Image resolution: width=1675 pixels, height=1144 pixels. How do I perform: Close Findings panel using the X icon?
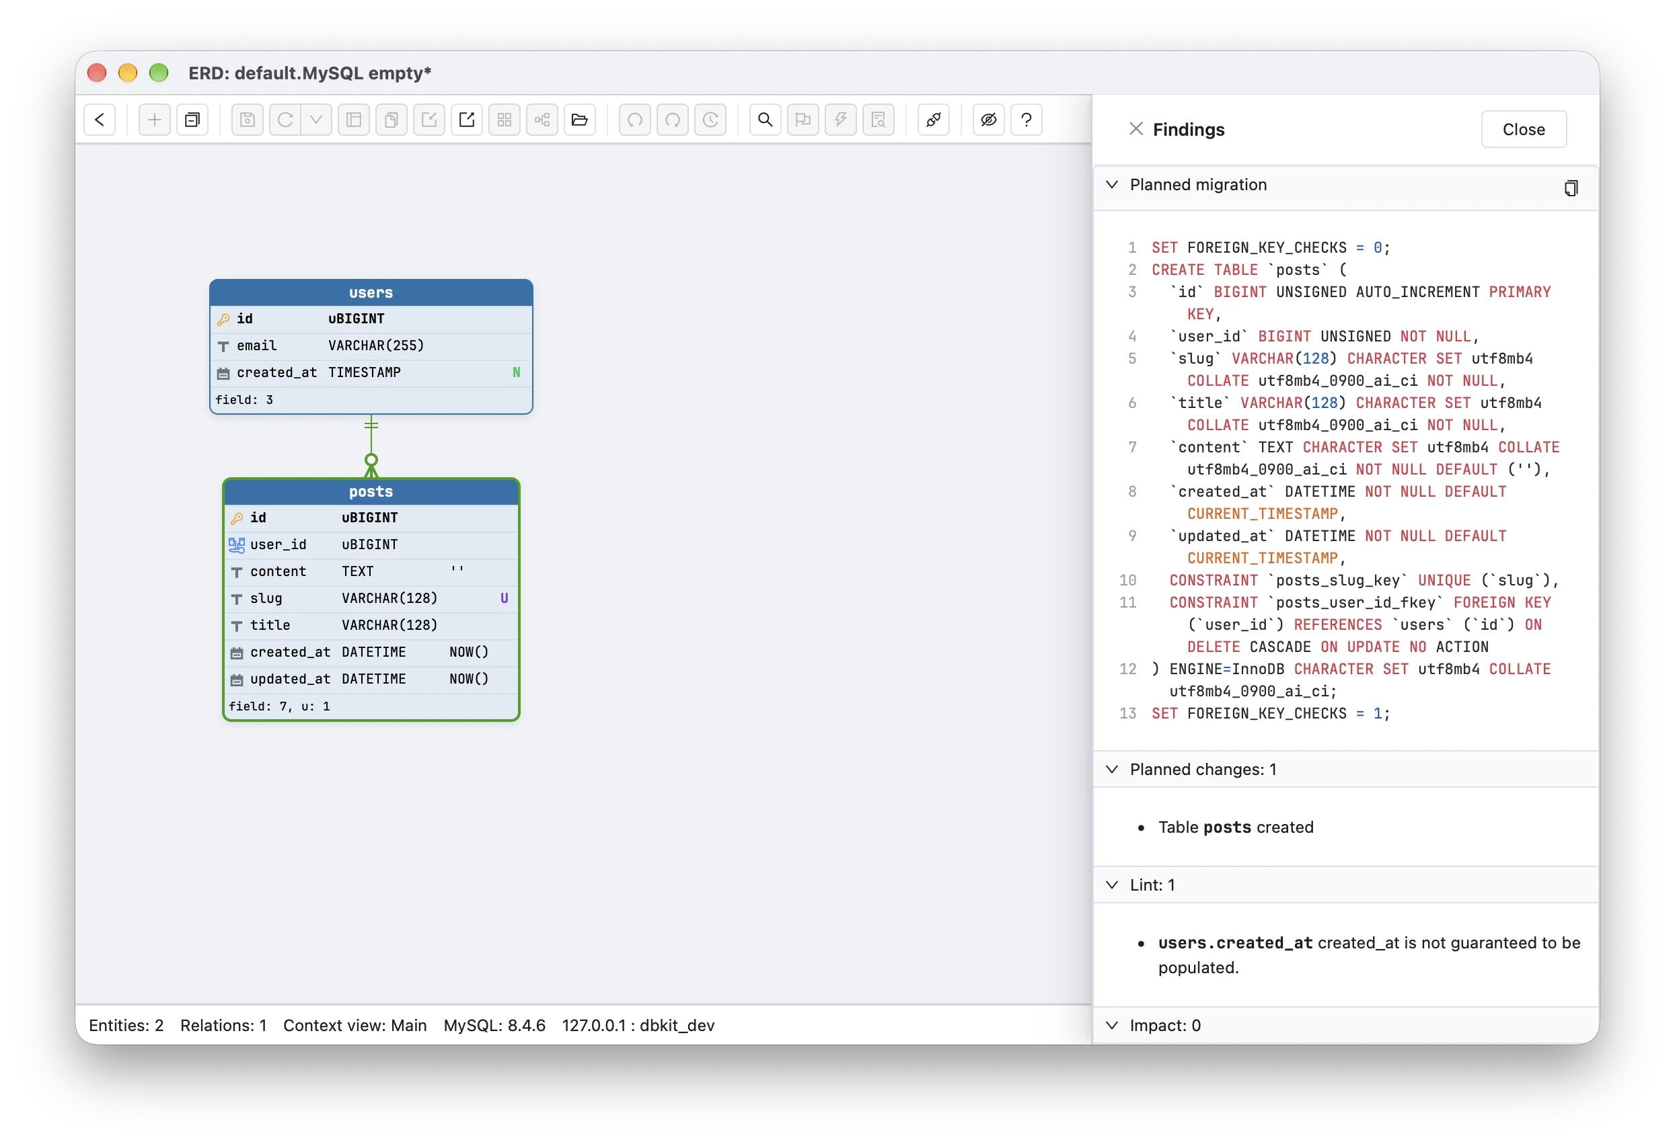1136,129
